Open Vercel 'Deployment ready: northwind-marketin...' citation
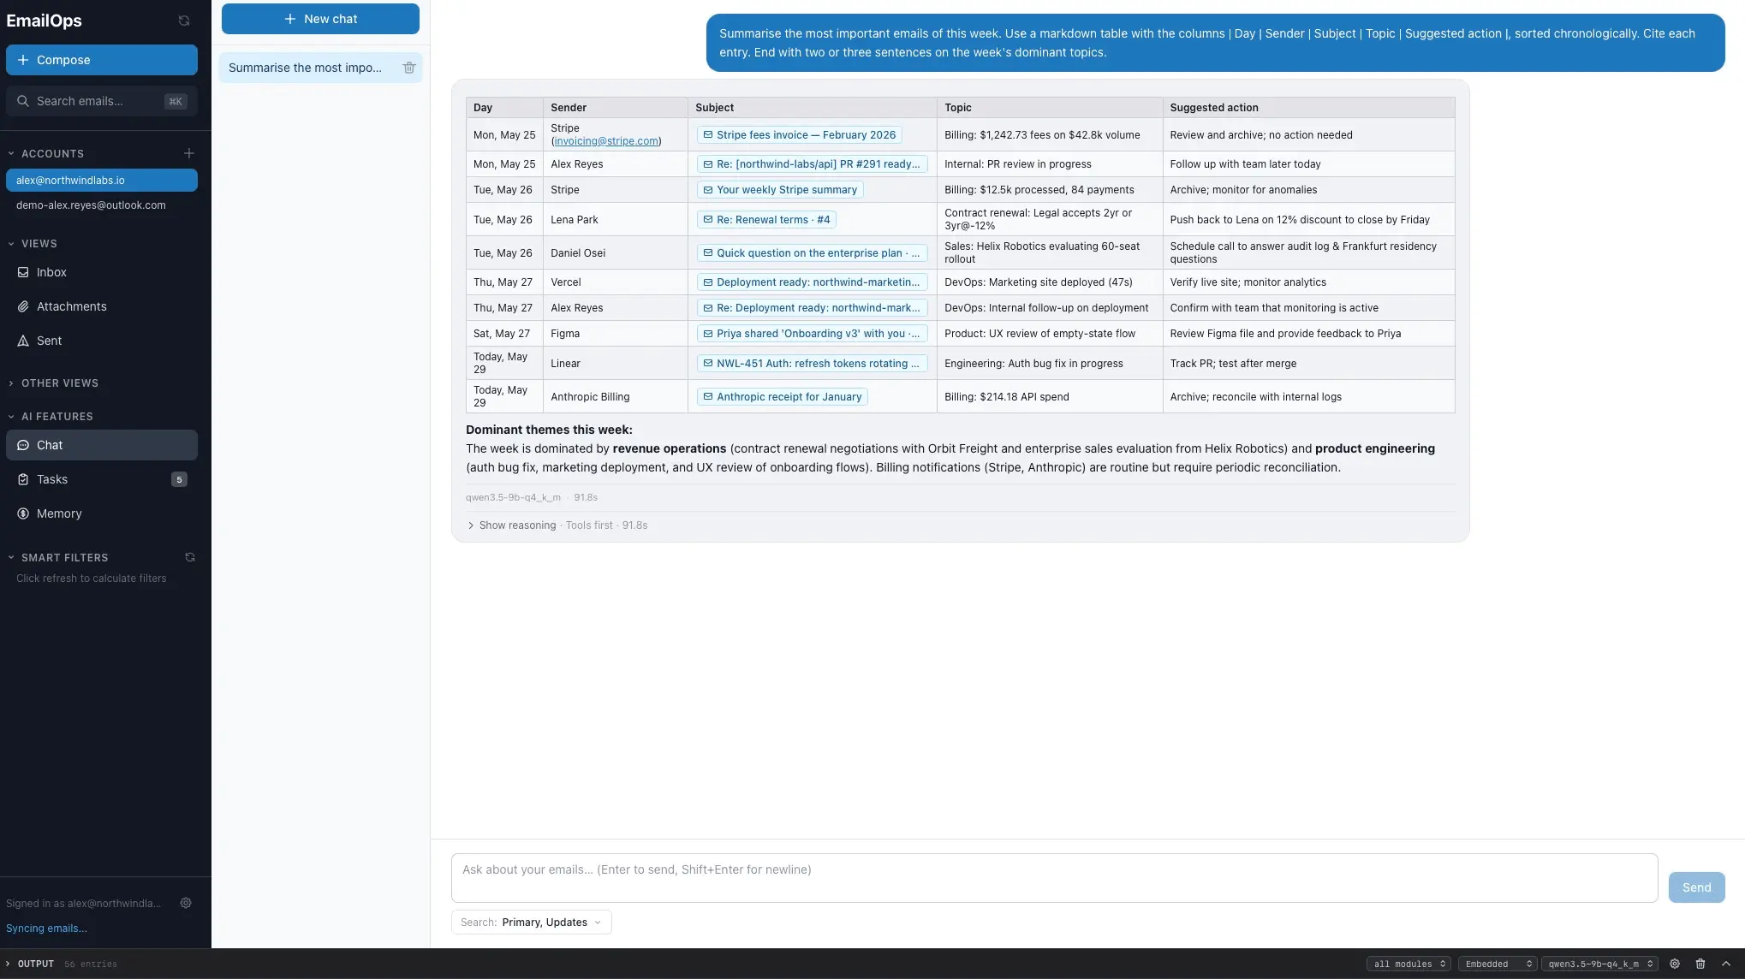 812,282
